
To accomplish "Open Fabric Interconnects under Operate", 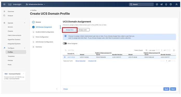I will [14, 35].
